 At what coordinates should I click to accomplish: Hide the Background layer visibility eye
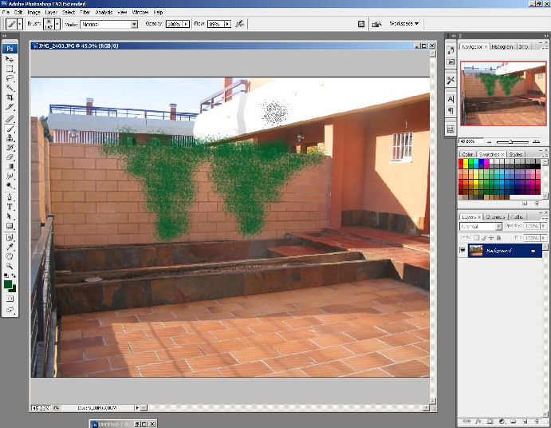click(x=462, y=251)
